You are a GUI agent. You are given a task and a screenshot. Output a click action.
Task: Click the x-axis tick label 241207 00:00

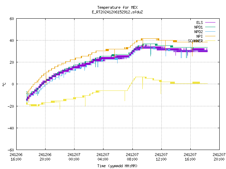click(74, 157)
